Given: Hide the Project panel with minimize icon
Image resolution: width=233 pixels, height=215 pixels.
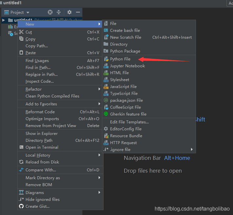Looking at the screenshot, I should coord(78,12).
